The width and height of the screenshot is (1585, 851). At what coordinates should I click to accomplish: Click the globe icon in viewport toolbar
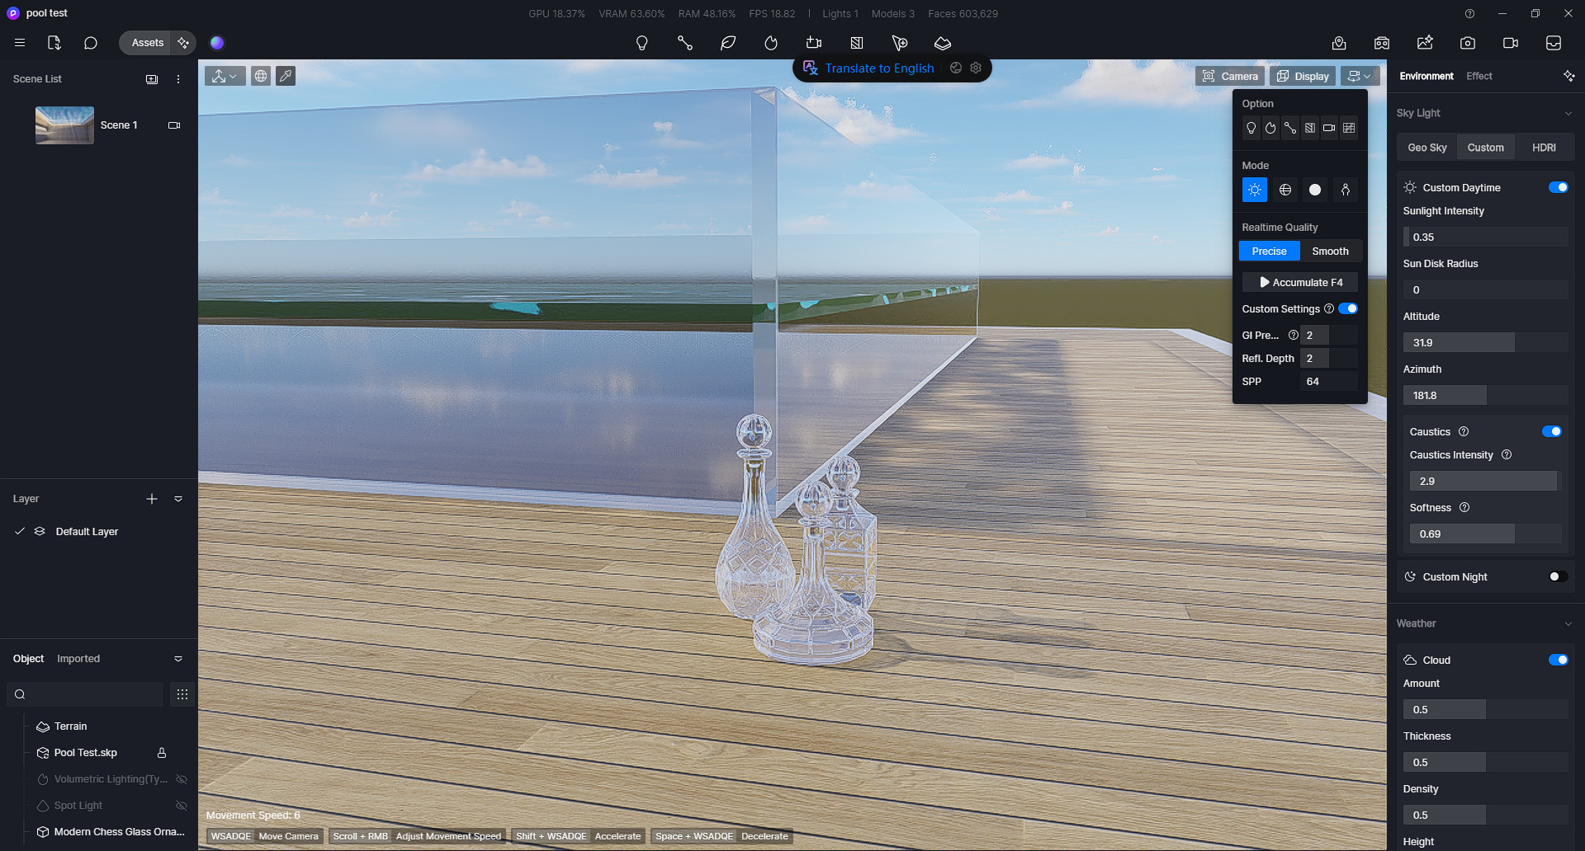(x=261, y=76)
